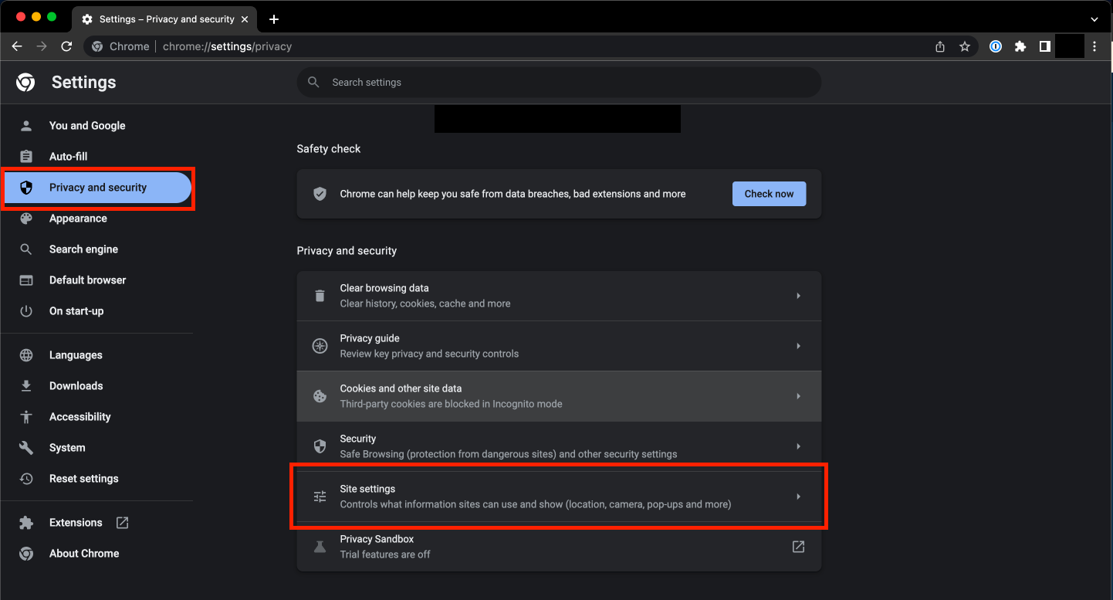Open the Security row
This screenshot has width=1113, height=600.
click(559, 446)
